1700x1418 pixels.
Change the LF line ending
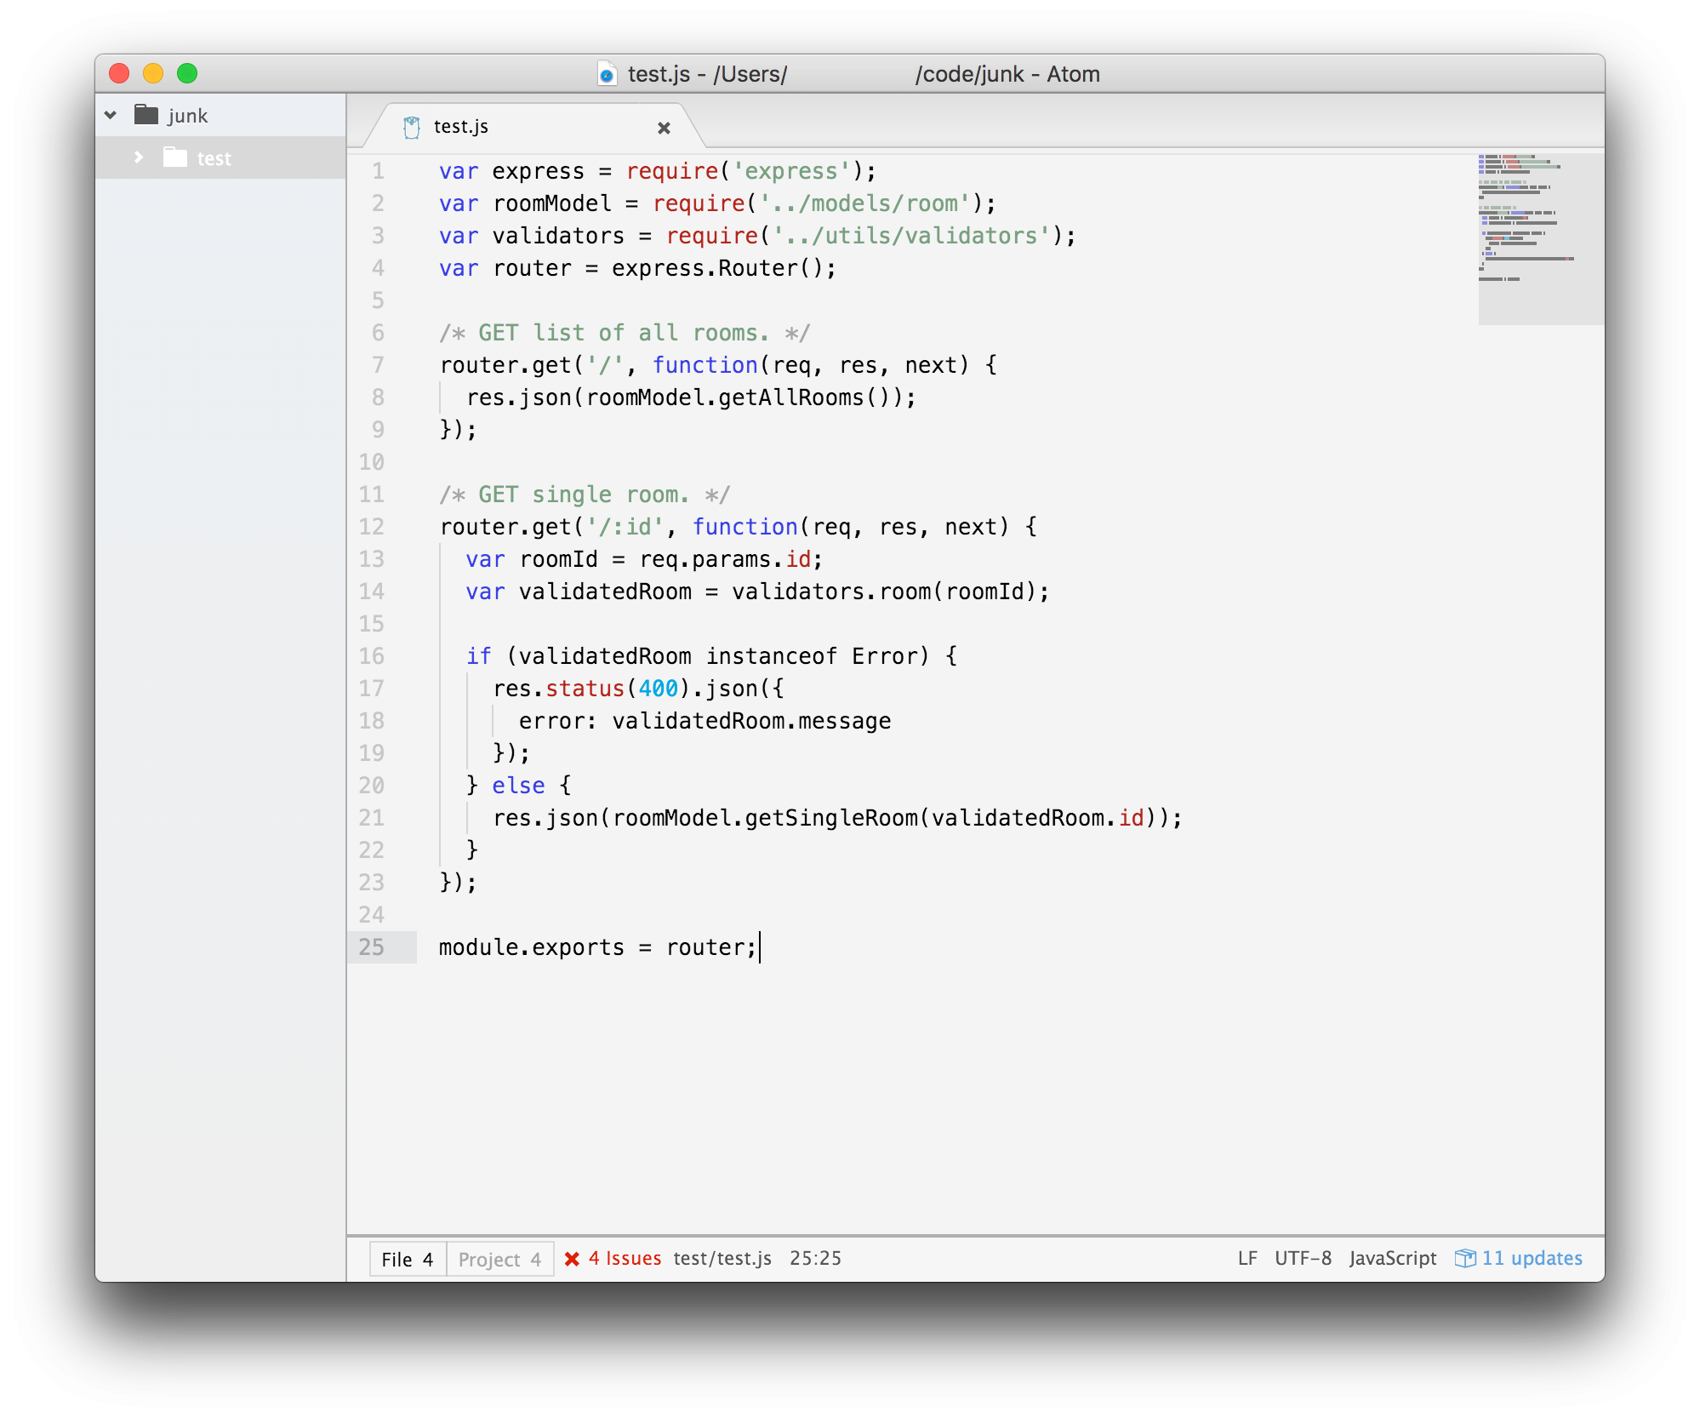coord(1246,1258)
